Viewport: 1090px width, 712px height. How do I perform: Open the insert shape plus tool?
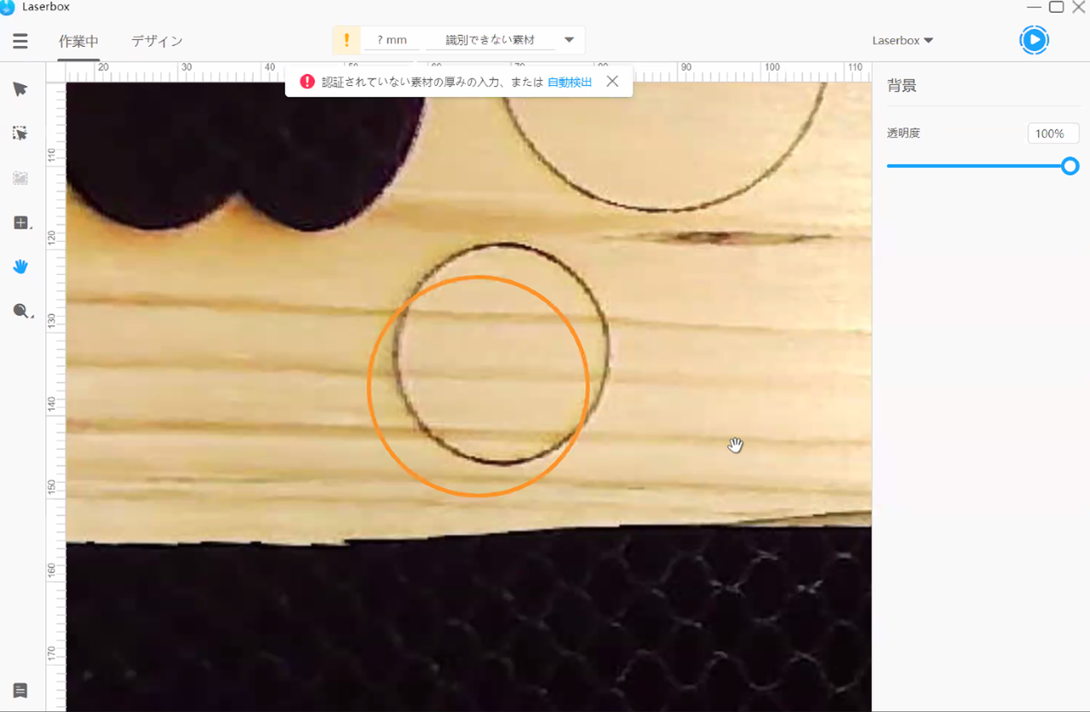(21, 223)
